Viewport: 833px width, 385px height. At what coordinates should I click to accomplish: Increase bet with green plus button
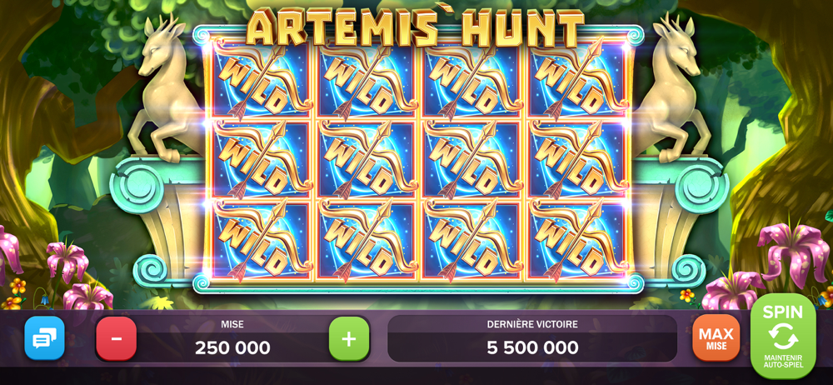pyautogui.click(x=349, y=338)
